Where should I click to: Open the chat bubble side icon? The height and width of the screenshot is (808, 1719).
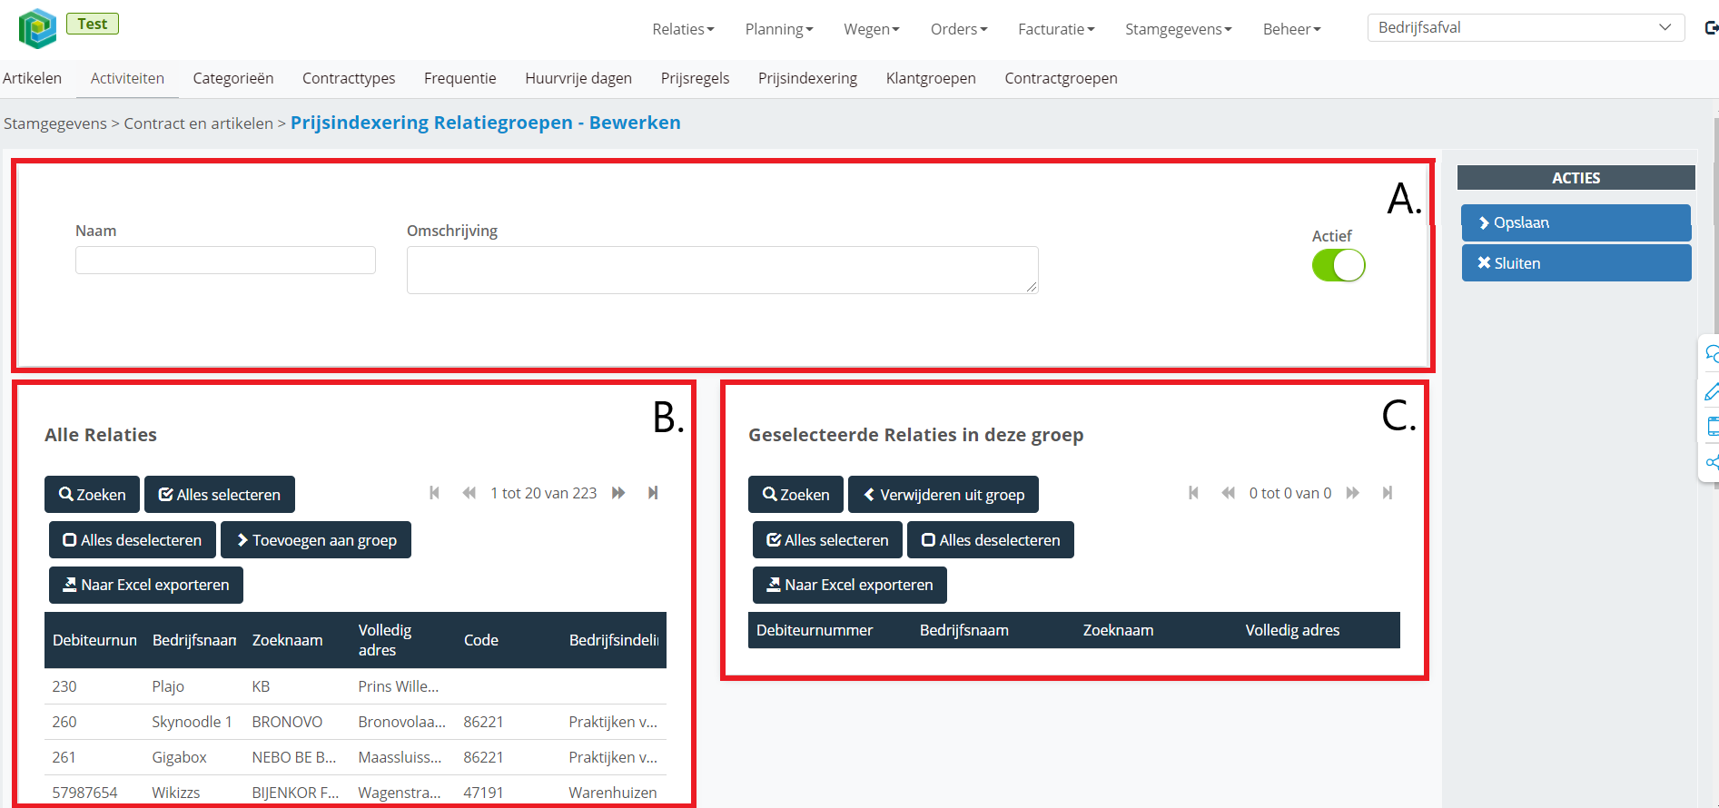[1711, 354]
